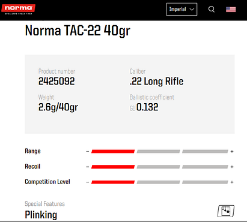Click product number 2425092

(56, 81)
